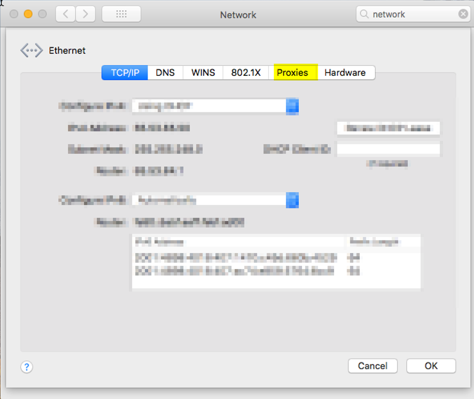The height and width of the screenshot is (399, 474).
Task: Switch to the DNS tab
Action: click(165, 73)
